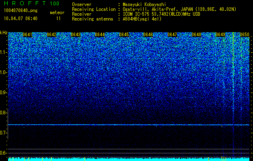Click the 0650 time marker
Image resolution: width=253 pixels, height=161 pixels.
[245, 35]
